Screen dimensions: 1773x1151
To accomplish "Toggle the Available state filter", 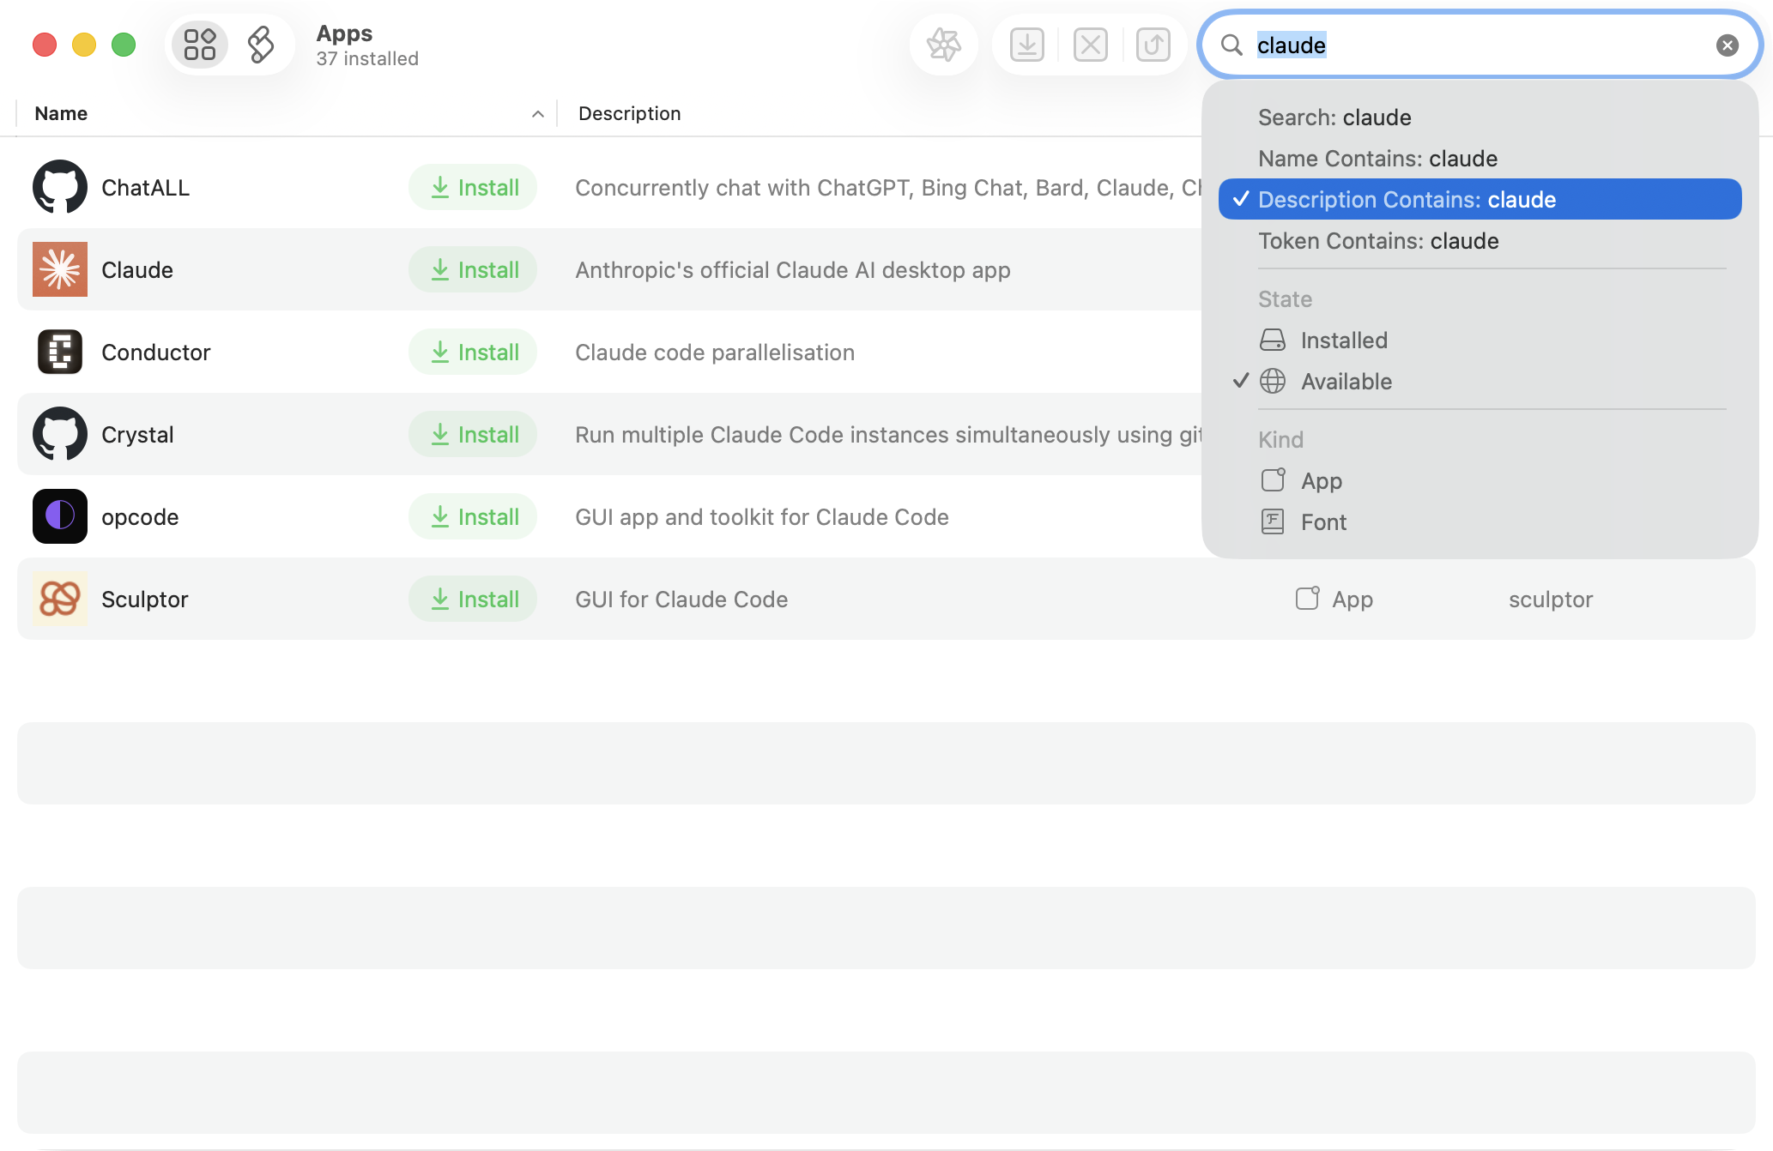I will point(1346,382).
